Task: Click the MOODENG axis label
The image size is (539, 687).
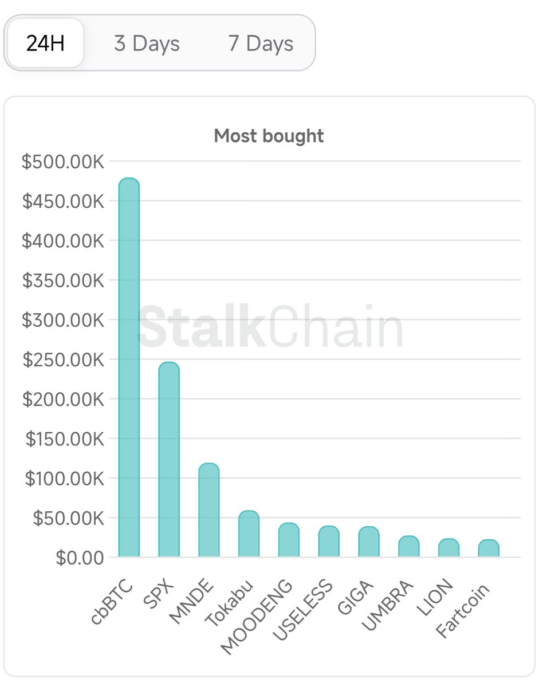Action: pyautogui.click(x=258, y=617)
